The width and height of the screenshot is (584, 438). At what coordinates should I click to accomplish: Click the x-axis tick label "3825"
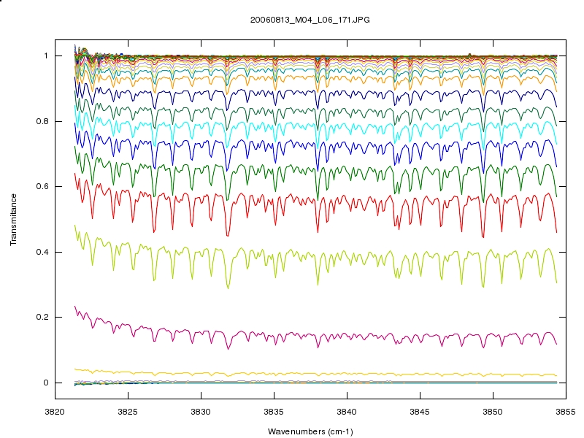[x=128, y=412]
